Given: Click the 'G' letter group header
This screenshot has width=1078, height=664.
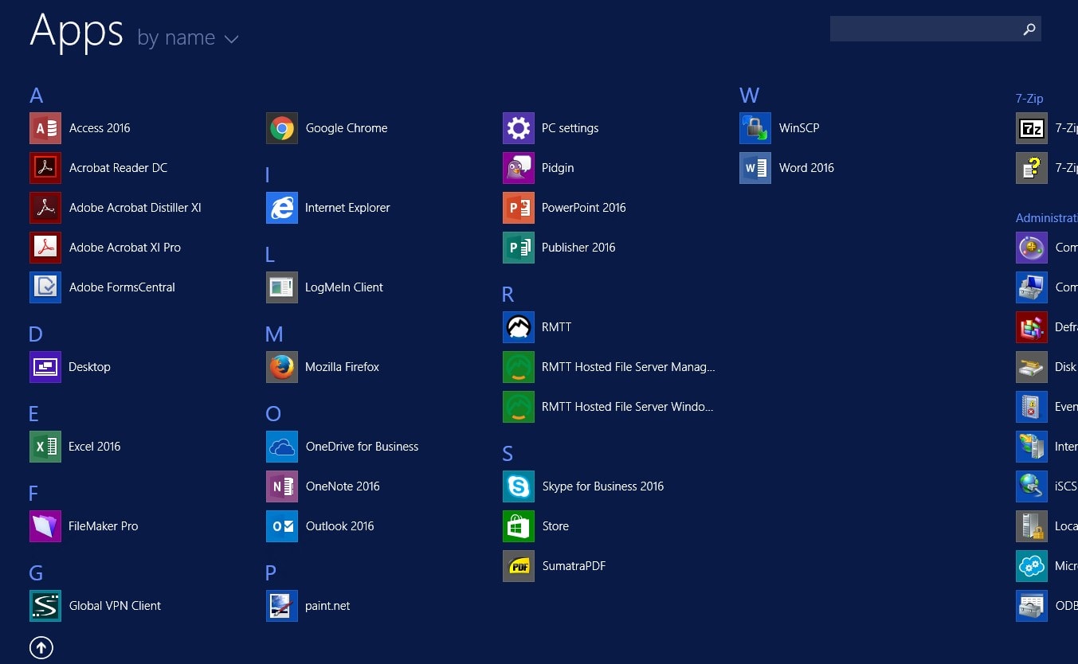Looking at the screenshot, I should pyautogui.click(x=36, y=573).
